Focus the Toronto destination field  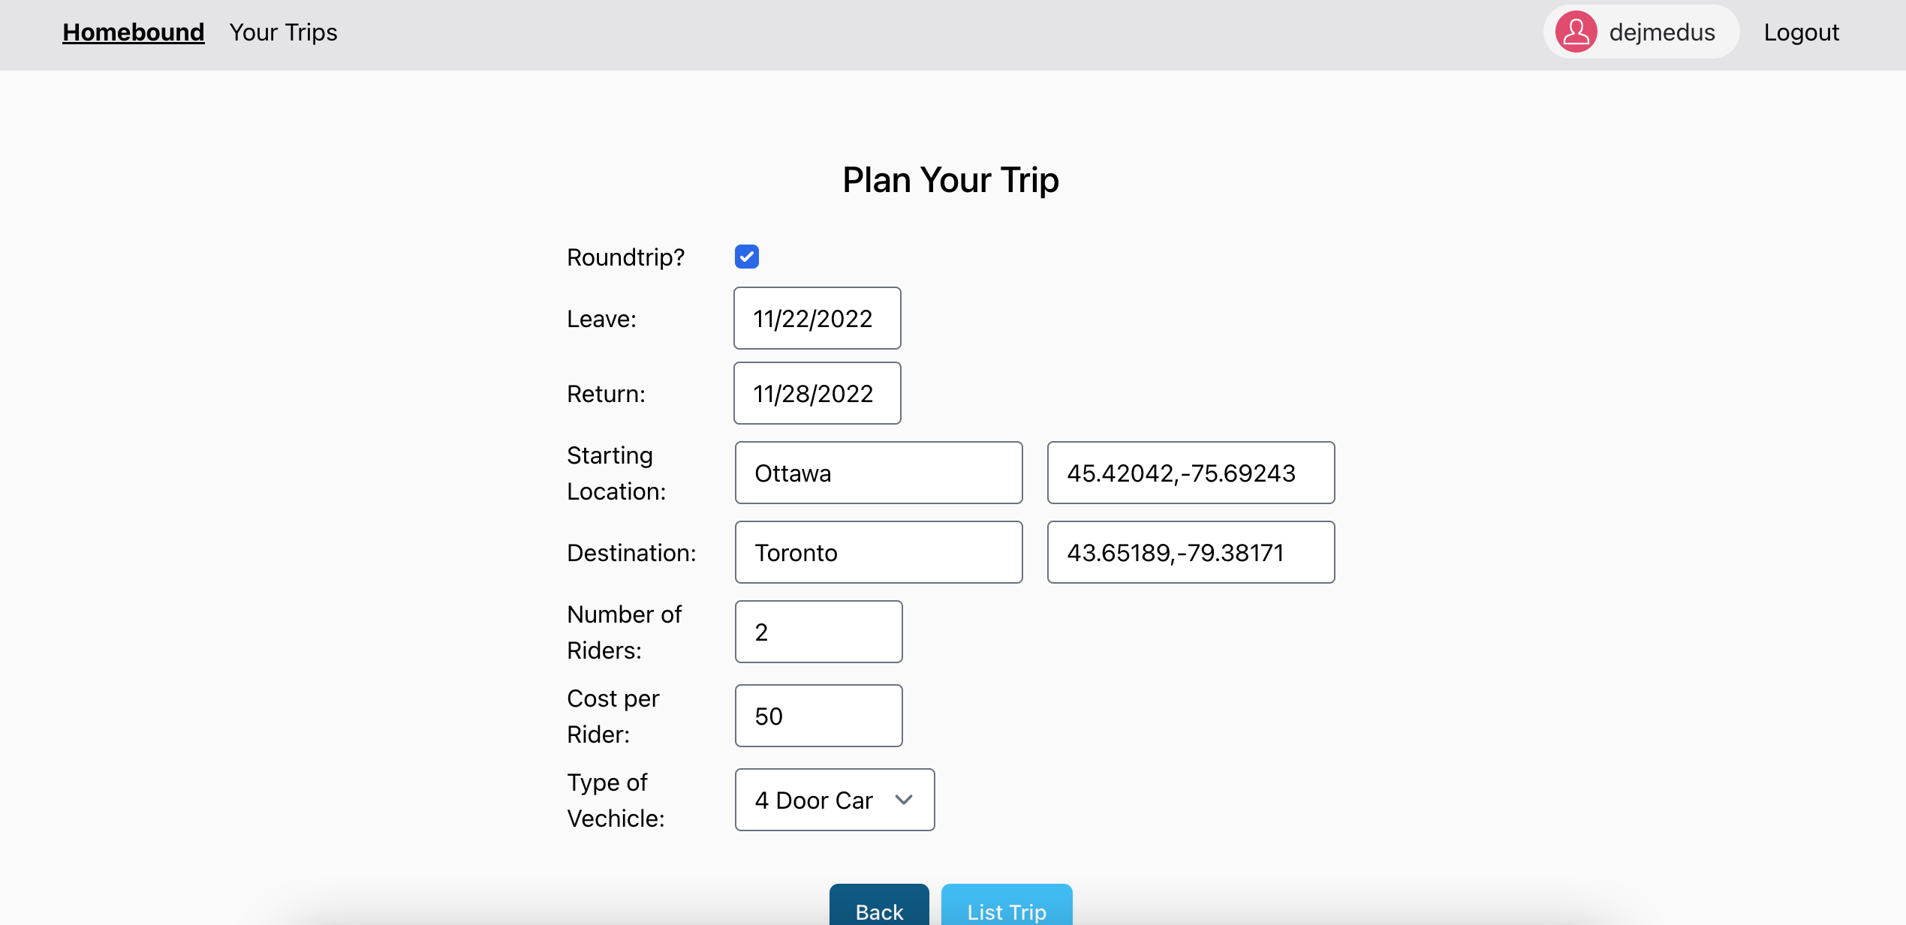(878, 552)
